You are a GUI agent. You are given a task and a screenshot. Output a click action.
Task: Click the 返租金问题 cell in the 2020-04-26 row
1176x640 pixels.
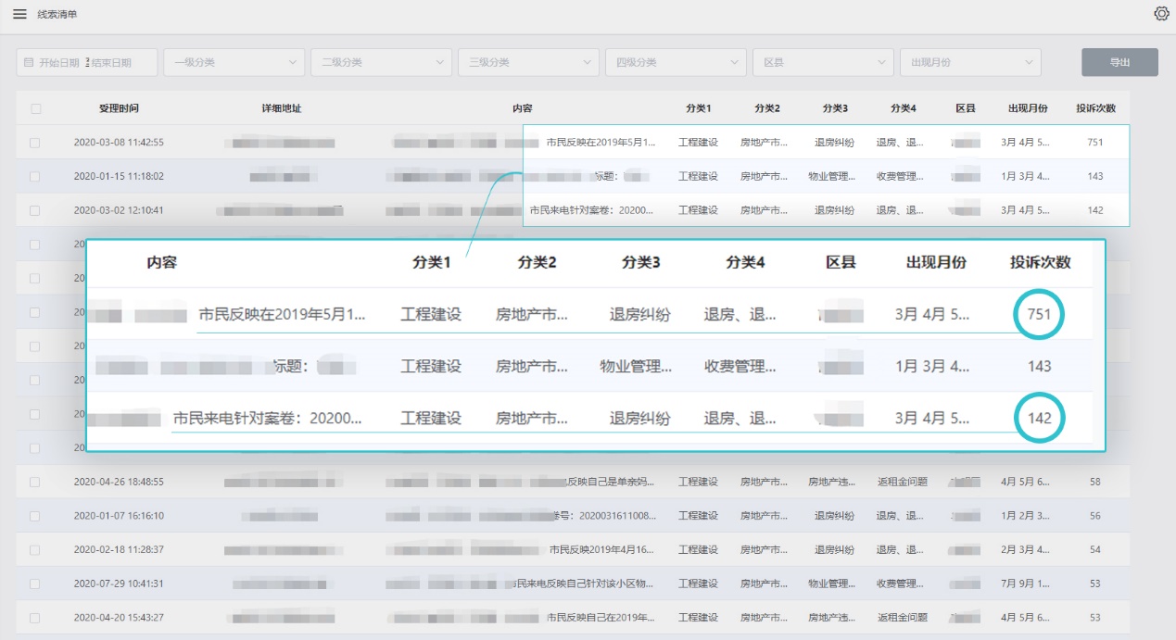902,482
